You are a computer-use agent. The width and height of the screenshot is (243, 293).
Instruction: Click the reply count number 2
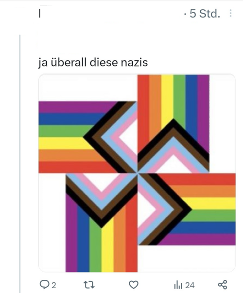[53, 285]
